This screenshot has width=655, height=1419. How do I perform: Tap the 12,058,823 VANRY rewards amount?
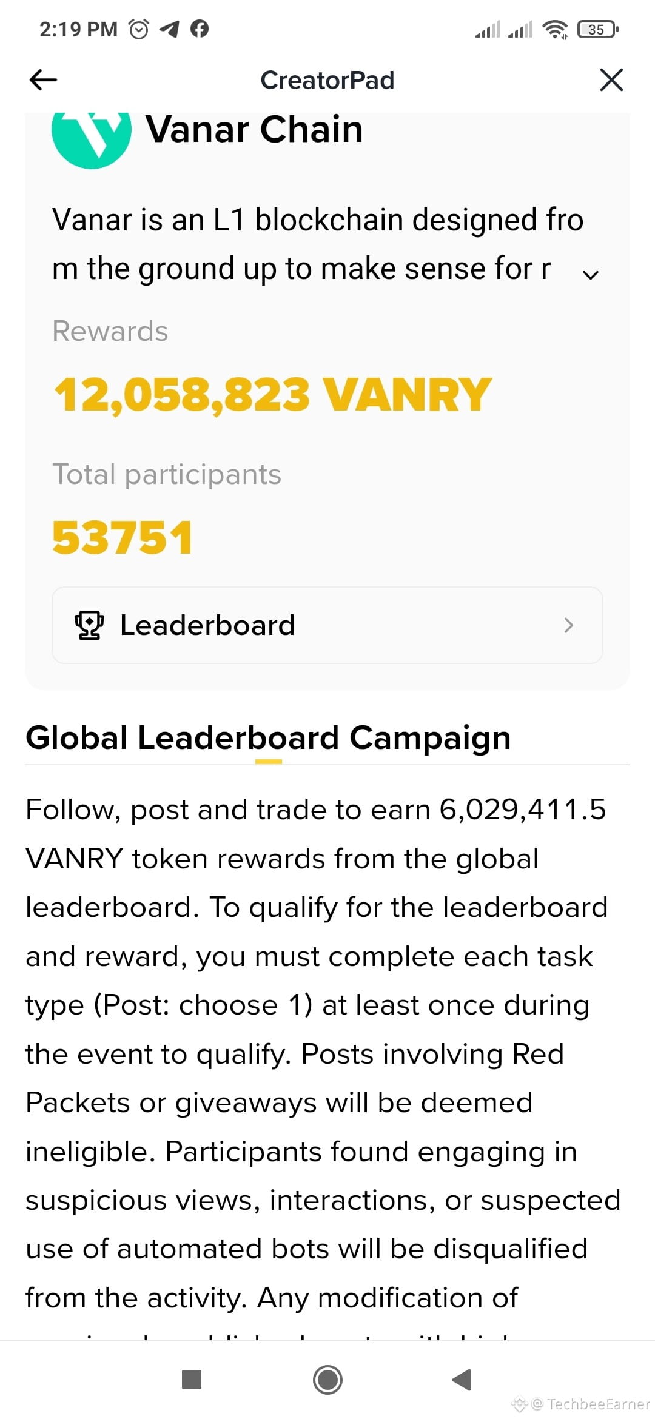[273, 395]
